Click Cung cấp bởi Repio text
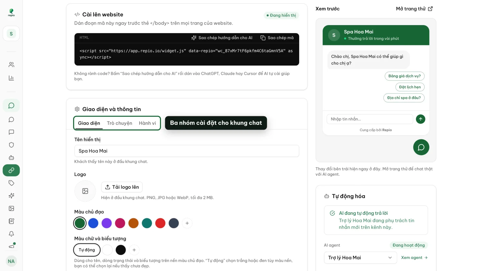Viewport: 483px width, 271px height. coord(376,130)
